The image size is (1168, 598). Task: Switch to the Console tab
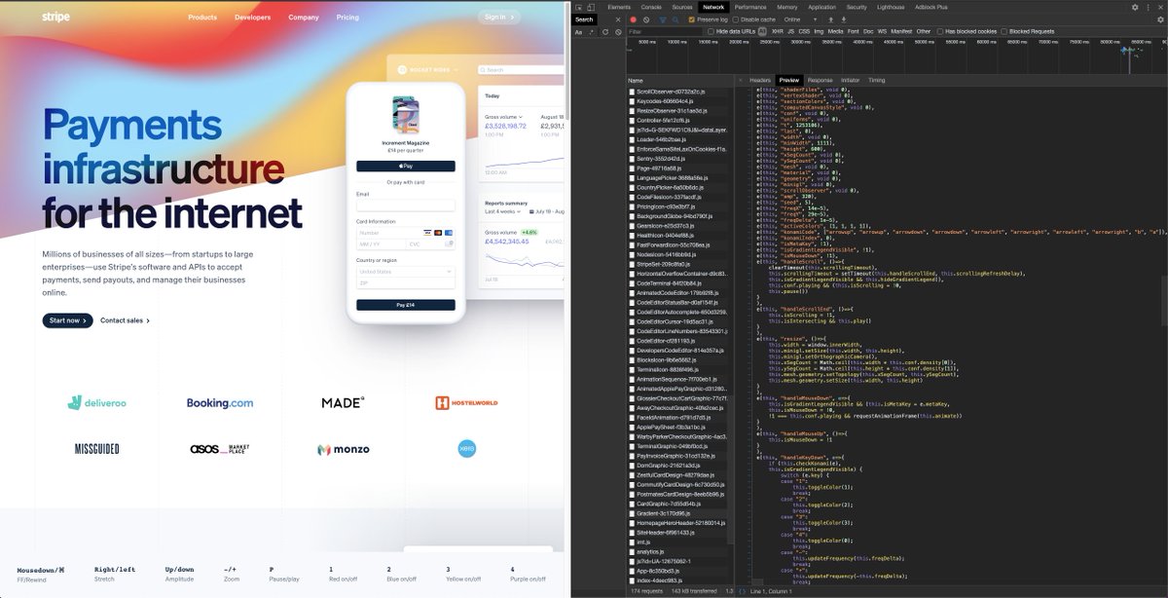pyautogui.click(x=651, y=7)
